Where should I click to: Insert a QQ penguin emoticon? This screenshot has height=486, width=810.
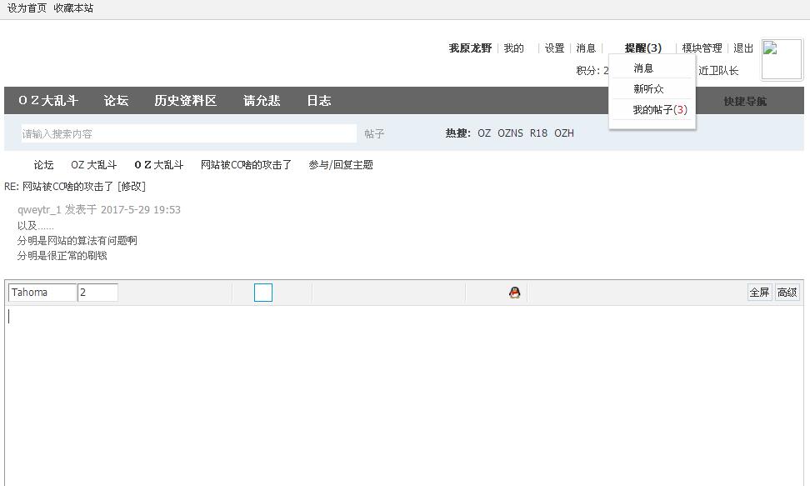coord(514,293)
